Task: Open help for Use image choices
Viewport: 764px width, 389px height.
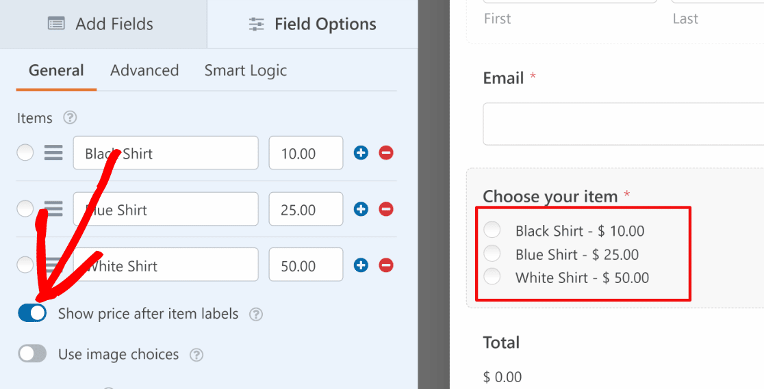Action: 196,355
